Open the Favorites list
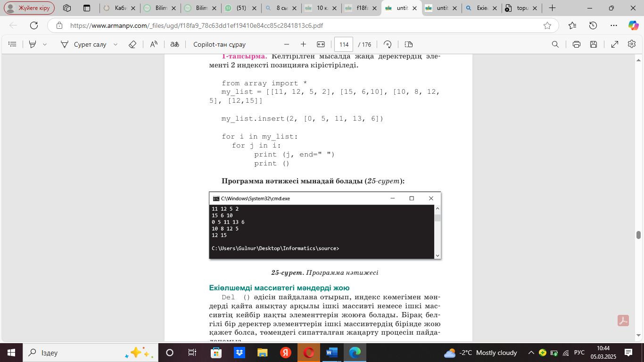Screen dimensions: 644x362 pyautogui.click(x=572, y=25)
